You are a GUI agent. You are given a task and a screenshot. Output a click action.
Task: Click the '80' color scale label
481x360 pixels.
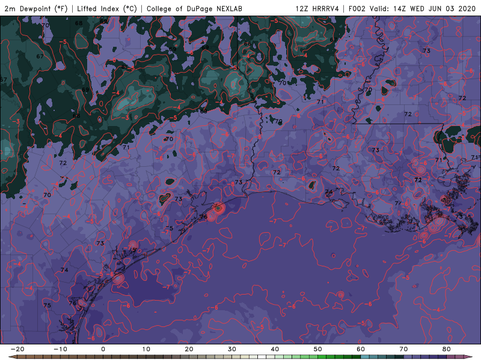pyautogui.click(x=447, y=349)
